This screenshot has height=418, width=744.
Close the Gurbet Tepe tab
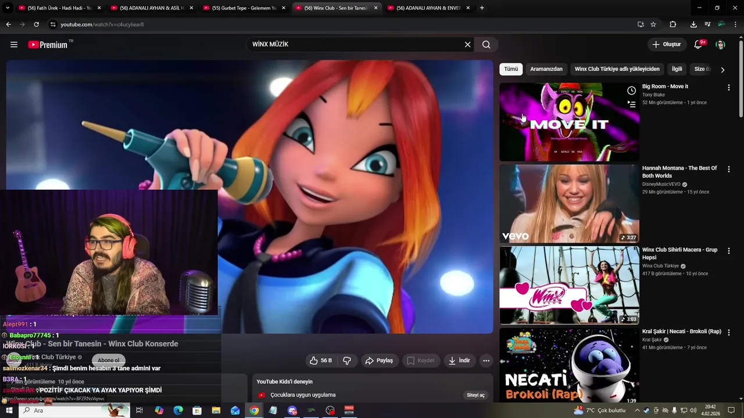click(x=284, y=8)
